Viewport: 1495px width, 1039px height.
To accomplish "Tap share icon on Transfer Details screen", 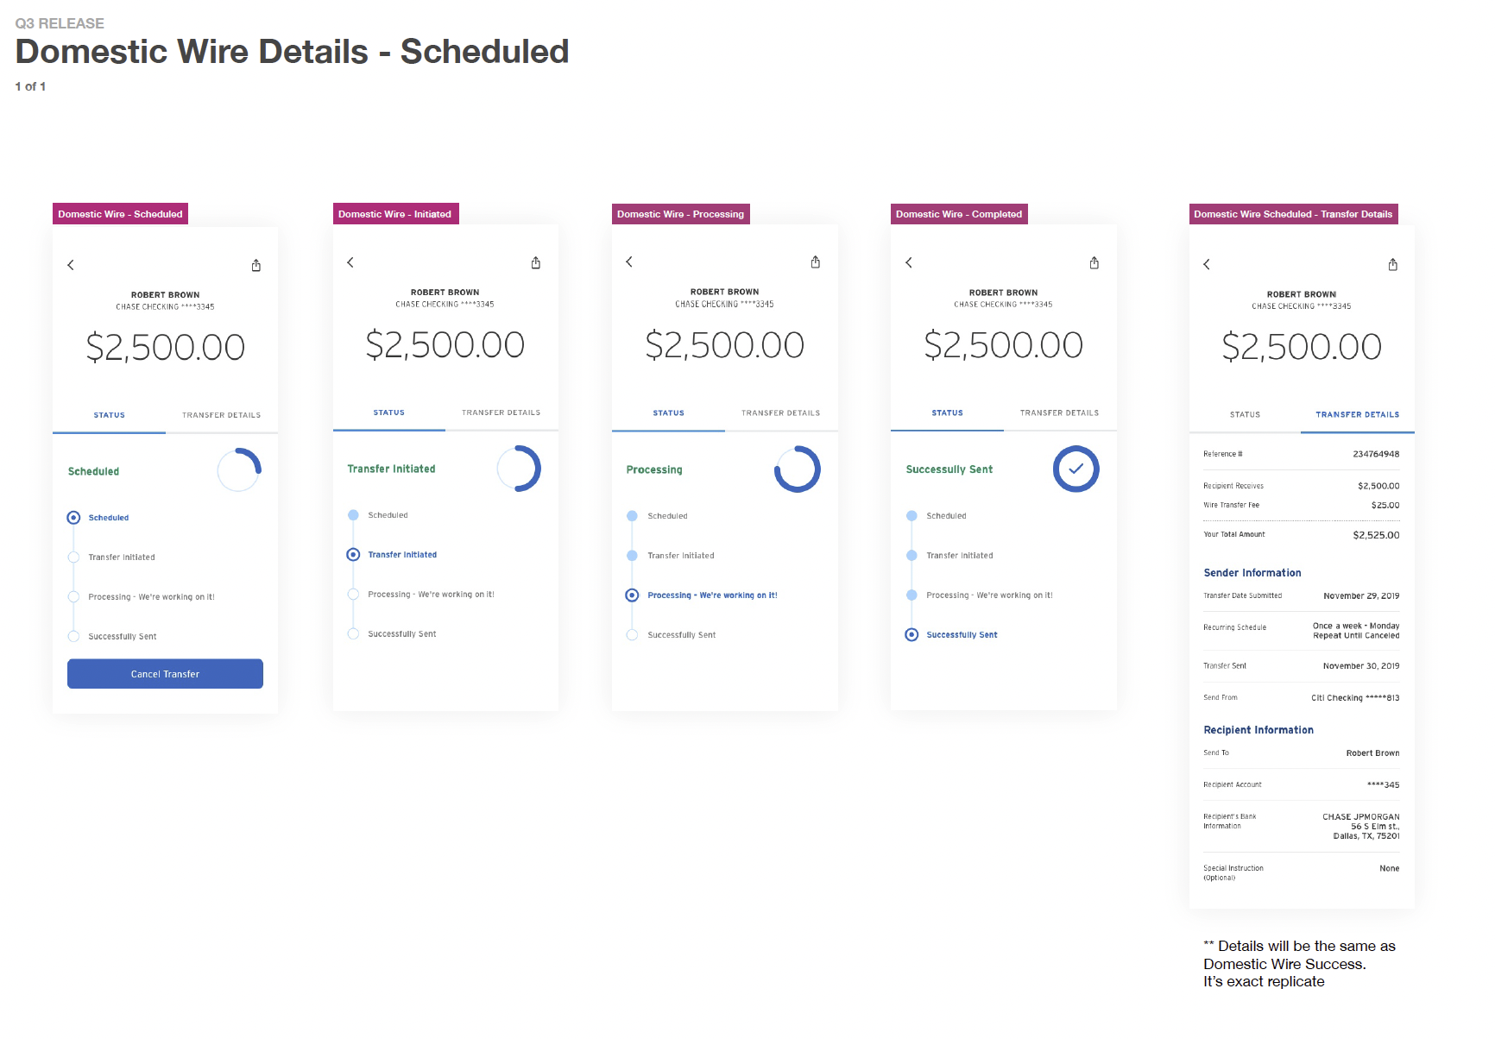I will 1392,265.
